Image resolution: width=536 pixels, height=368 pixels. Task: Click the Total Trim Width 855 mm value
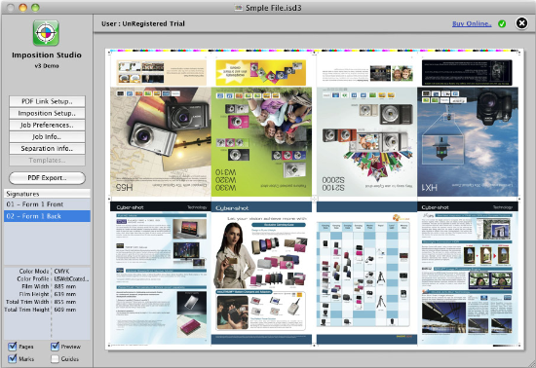65,302
